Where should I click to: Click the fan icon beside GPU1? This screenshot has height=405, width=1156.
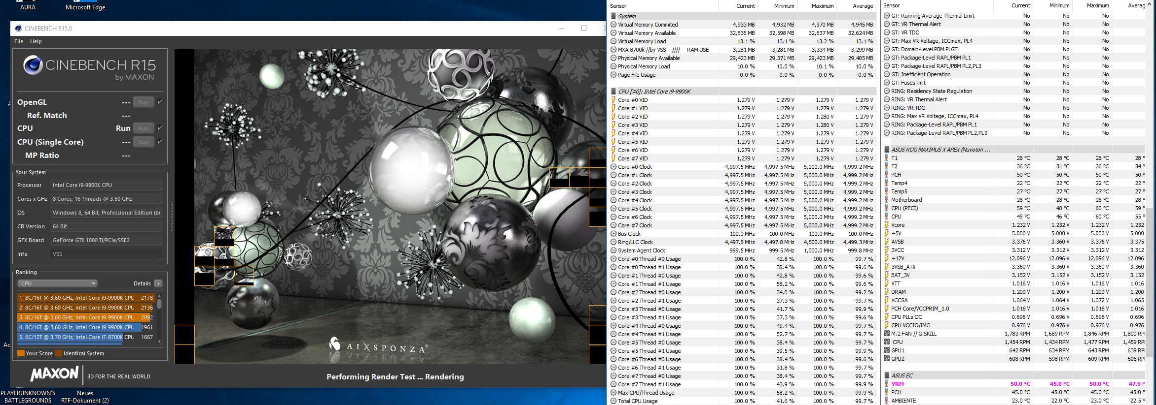point(887,350)
